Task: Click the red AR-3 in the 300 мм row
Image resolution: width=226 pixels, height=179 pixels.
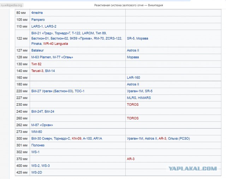Action: point(162,138)
